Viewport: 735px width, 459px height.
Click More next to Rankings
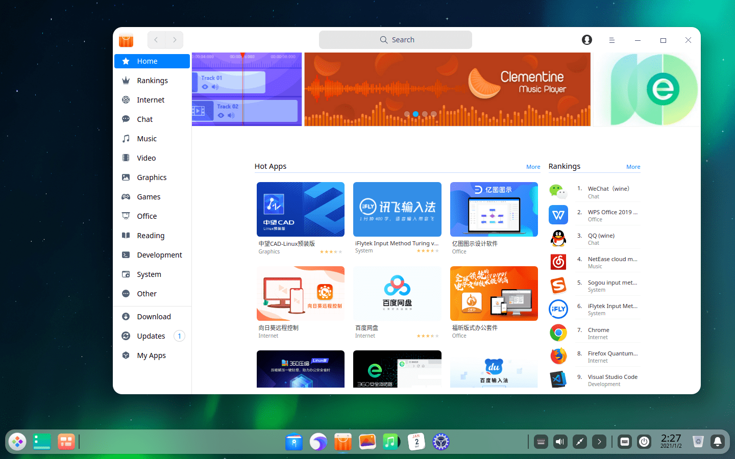(x=633, y=167)
